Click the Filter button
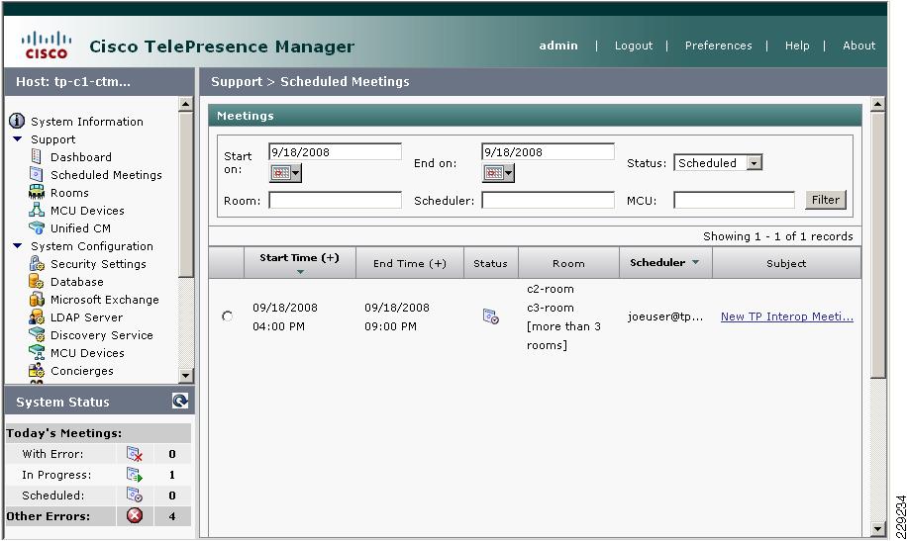This screenshot has width=907, height=541. click(826, 200)
